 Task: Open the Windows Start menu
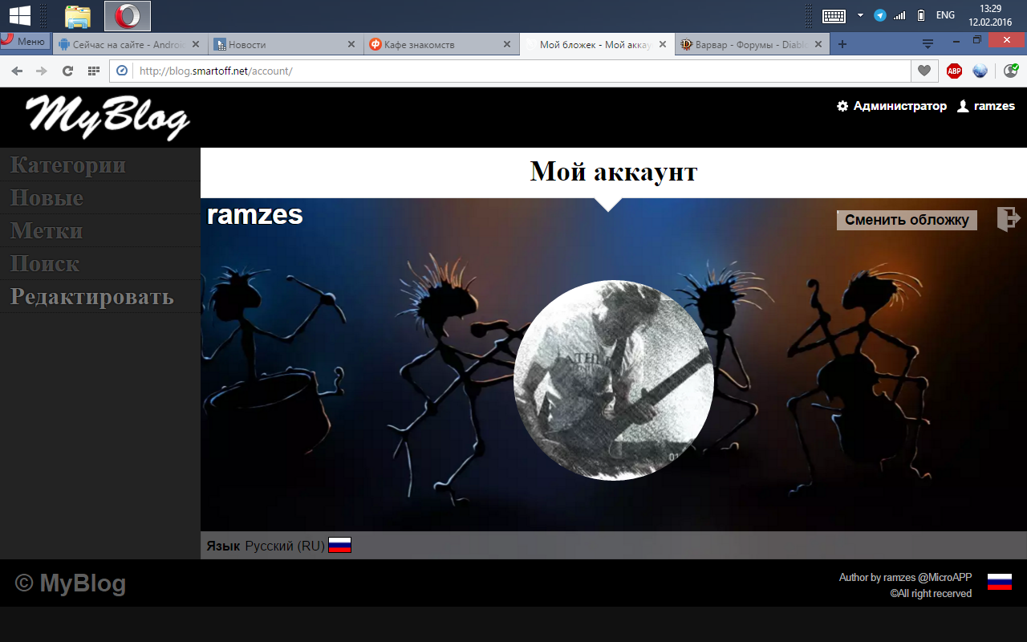[x=20, y=15]
